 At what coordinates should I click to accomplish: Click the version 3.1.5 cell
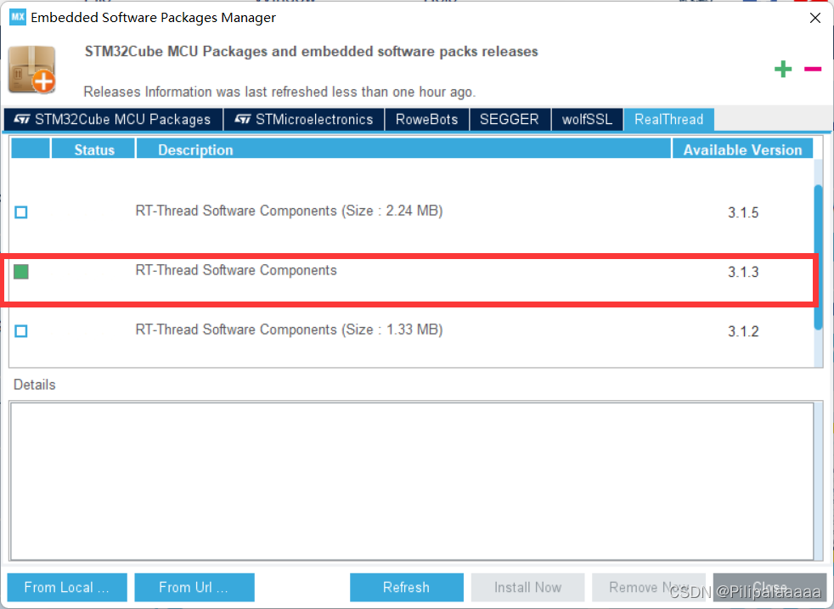[x=743, y=212]
